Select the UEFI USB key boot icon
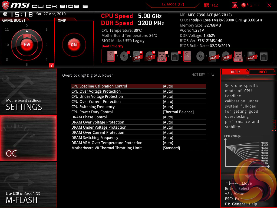277x208 pixels. (x=162, y=56)
